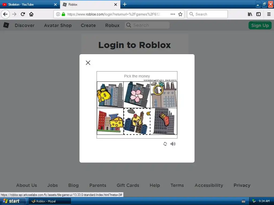Open the Discover menu item

tap(25, 25)
